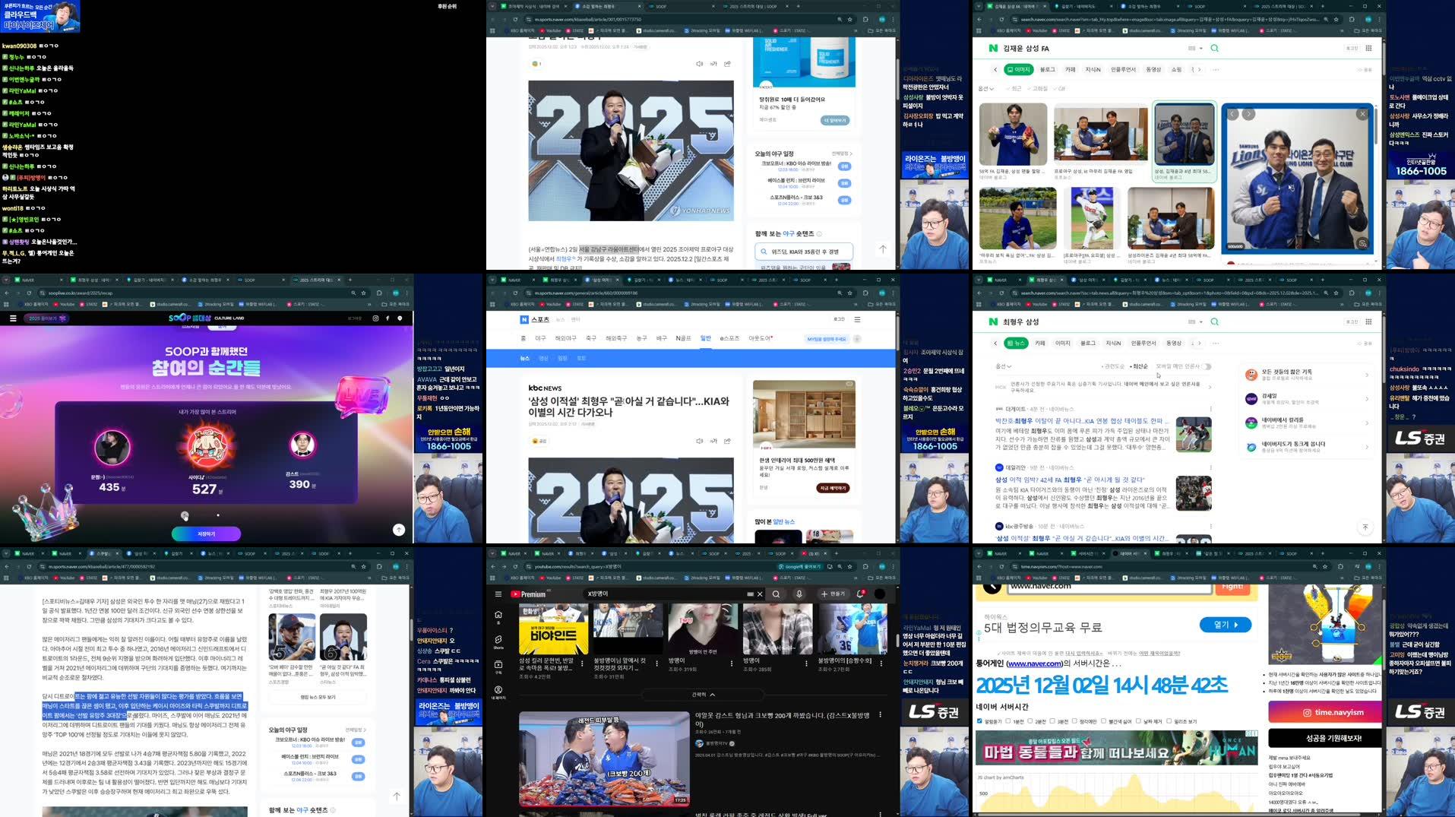Select the e스포츠 tab in Naver sports menu

(729, 339)
